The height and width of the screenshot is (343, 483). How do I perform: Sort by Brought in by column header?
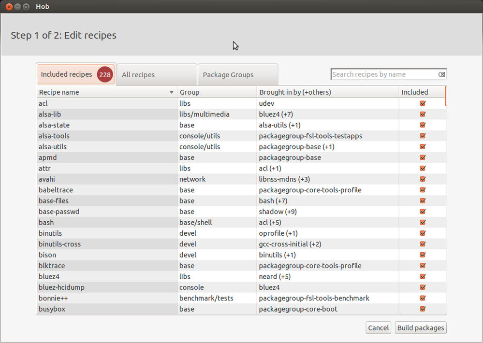pos(328,92)
